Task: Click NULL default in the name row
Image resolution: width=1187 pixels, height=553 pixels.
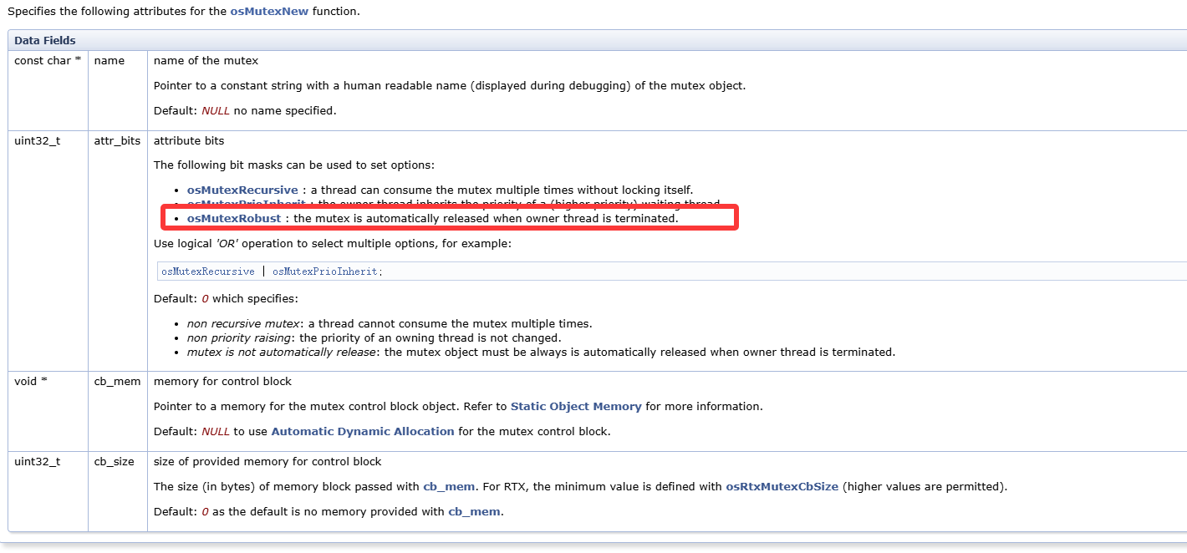Action: click(x=215, y=110)
